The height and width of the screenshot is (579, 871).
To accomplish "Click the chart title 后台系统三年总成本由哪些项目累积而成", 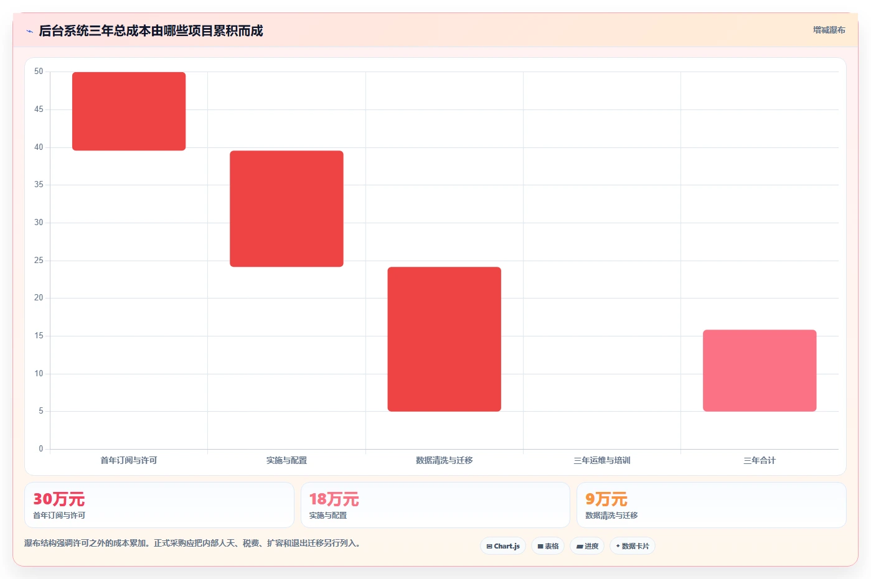I will [151, 31].
